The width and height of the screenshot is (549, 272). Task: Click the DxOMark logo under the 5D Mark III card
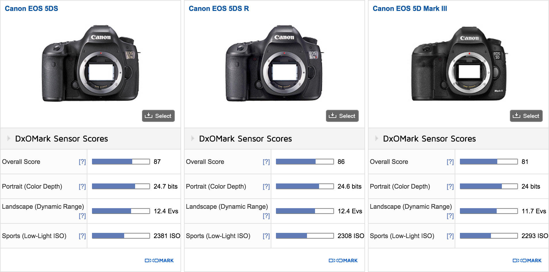(x=527, y=260)
